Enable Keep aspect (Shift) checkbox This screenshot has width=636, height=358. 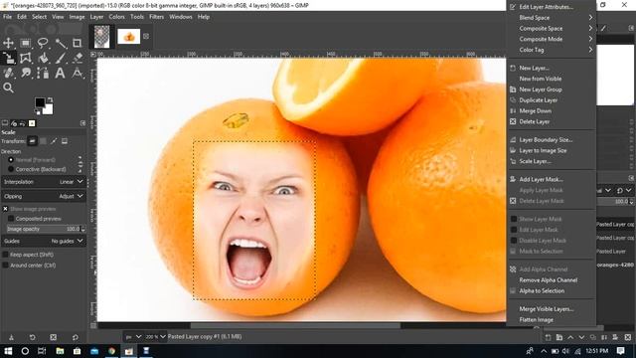[5, 255]
